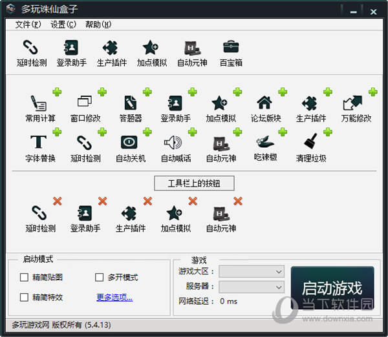Add 论坛版块 to toolbar with its green plus
The height and width of the screenshot is (337, 388).
[x=283, y=92]
